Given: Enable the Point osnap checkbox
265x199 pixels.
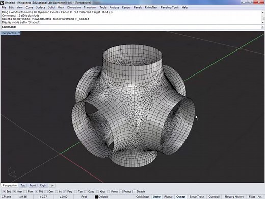Looking at the screenshot, I should click(x=25, y=192).
